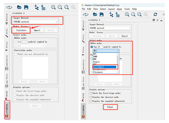Click Open Session folder icon in right toolbar
The width and height of the screenshot is (169, 123).
point(95,14)
